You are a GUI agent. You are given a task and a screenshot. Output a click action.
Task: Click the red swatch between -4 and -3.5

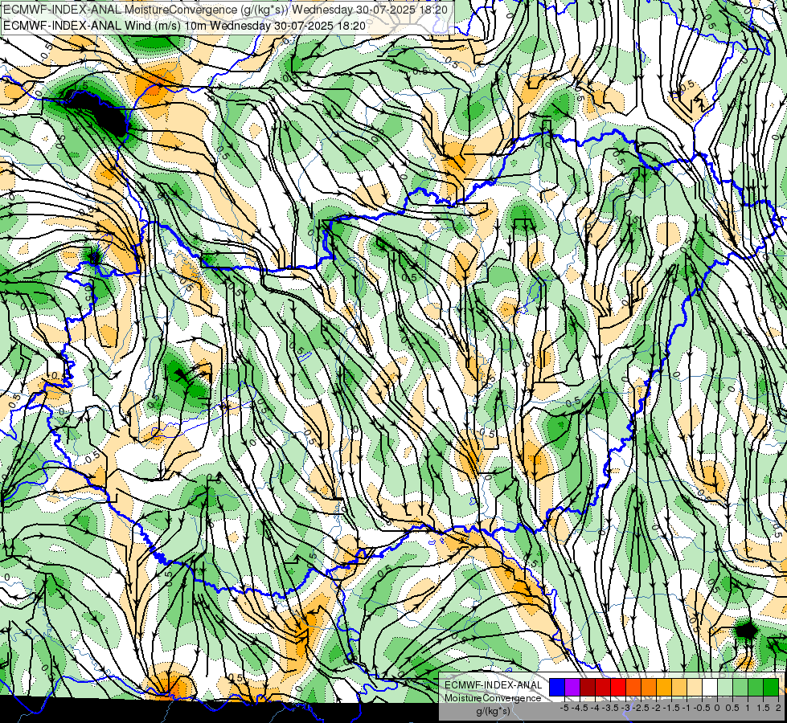603,687
